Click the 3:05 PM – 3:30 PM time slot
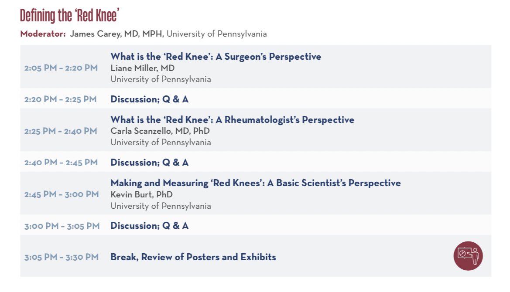 [62, 257]
